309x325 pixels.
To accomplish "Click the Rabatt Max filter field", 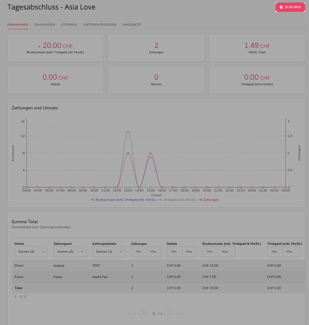I will [x=189, y=252].
